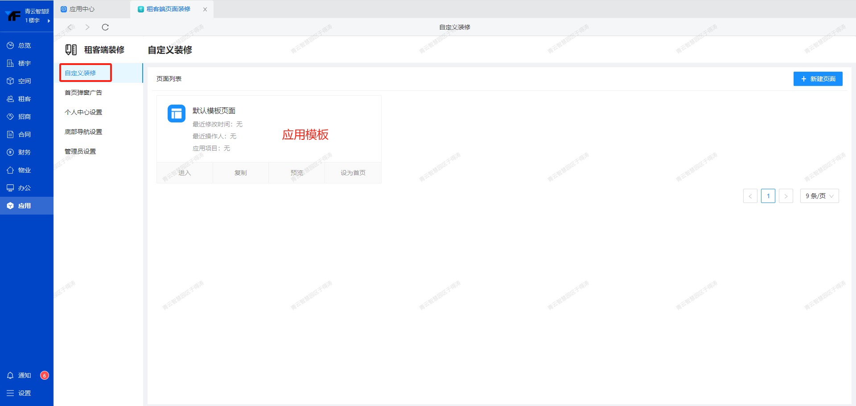Viewport: 856px width, 406px height.
Task: Click 预览 on the default template
Action: 296,173
